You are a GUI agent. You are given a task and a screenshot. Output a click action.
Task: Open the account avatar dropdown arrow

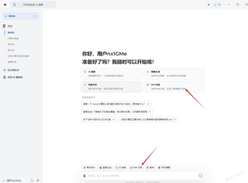[x=219, y=5]
